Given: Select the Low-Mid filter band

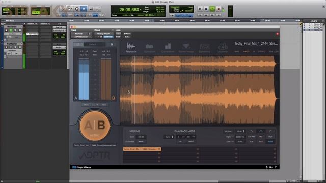Looking at the screenshot, I should click(x=252, y=137).
